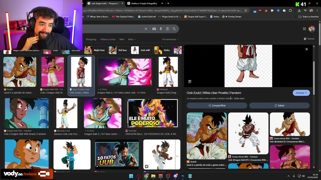Open File Explorer from the taskbar
Image resolution: width=321 pixels, height=180 pixels.
coord(153,176)
